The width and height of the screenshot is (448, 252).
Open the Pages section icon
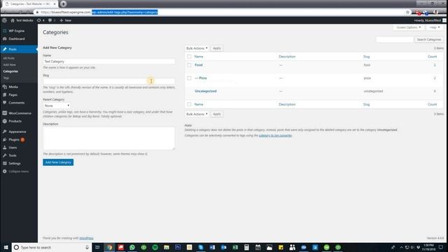5,94
